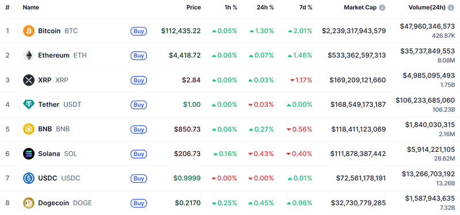The height and width of the screenshot is (215, 460).
Task: Click the USDC blue logo icon
Action: [x=29, y=178]
